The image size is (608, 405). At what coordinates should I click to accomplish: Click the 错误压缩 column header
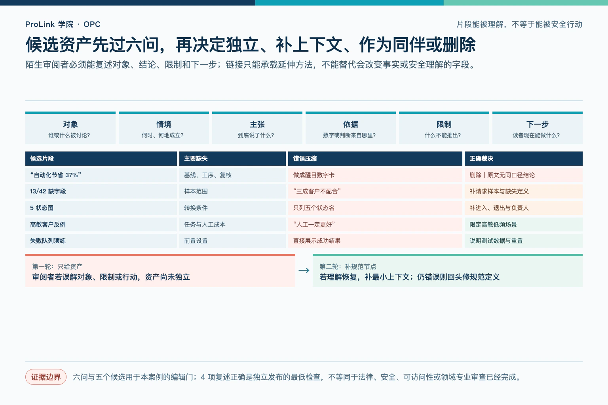coord(375,159)
